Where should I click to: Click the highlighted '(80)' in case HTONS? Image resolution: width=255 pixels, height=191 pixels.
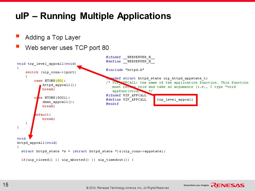coord(59,81)
